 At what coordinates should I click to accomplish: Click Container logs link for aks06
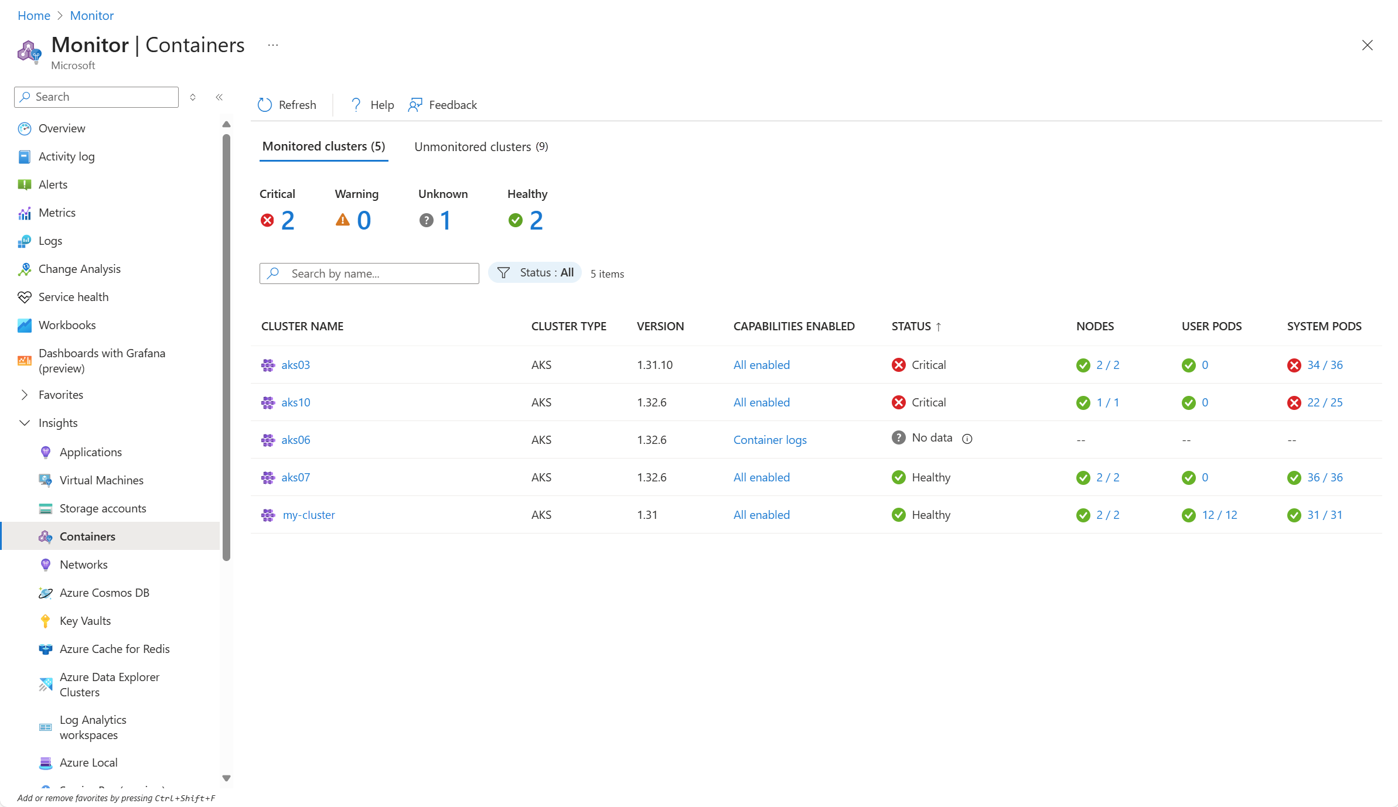tap(770, 440)
